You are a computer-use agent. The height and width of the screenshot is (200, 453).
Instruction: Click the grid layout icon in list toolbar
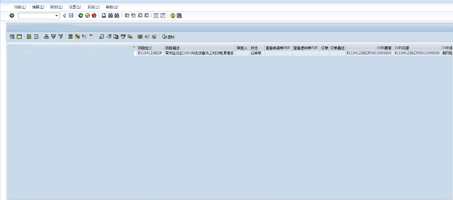140,37
